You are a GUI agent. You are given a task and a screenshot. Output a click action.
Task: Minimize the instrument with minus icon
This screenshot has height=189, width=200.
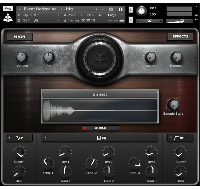196,11
